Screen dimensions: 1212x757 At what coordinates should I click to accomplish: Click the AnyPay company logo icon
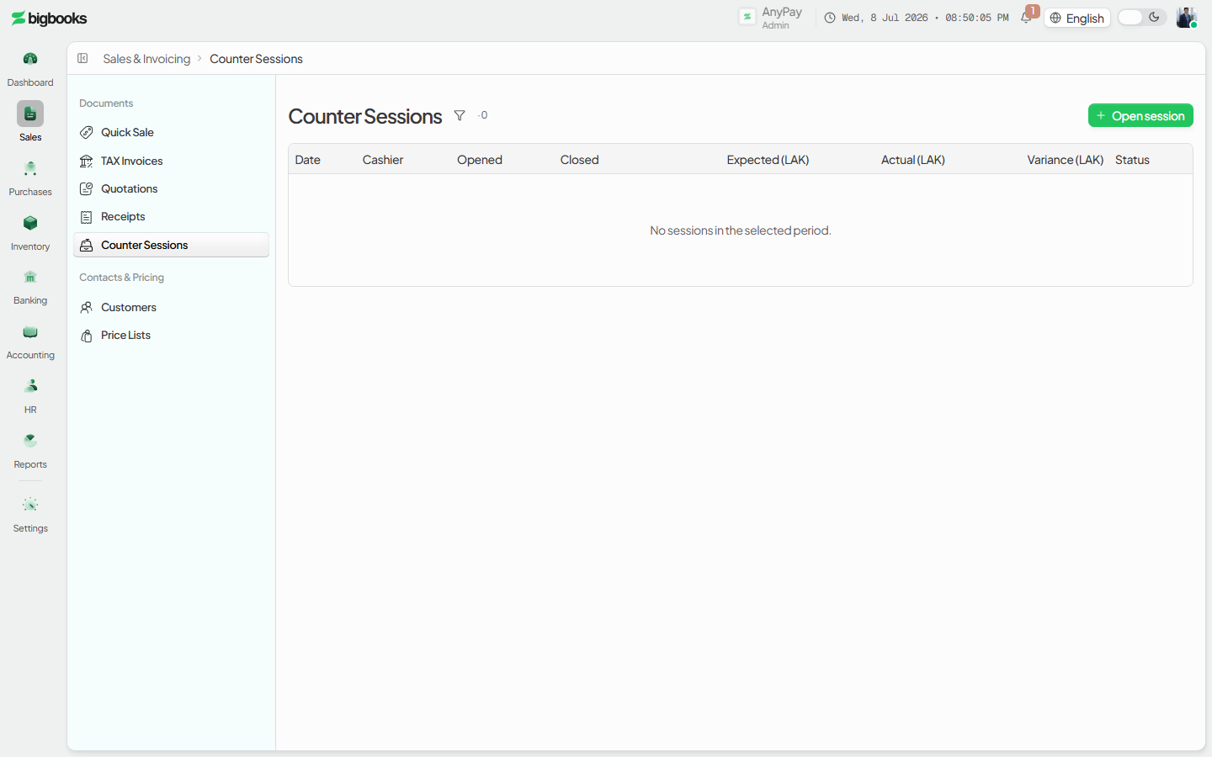pyautogui.click(x=747, y=17)
